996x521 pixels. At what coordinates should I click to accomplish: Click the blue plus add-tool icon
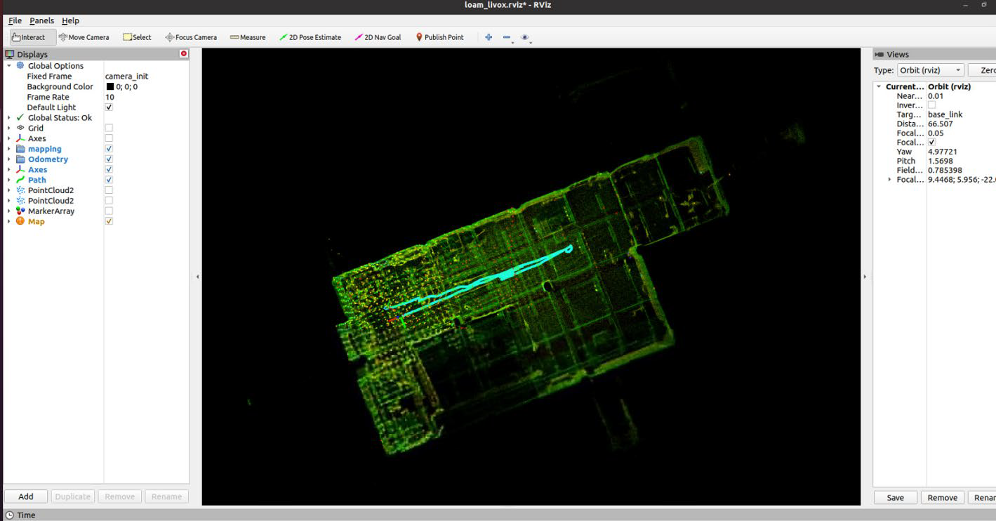tap(489, 37)
